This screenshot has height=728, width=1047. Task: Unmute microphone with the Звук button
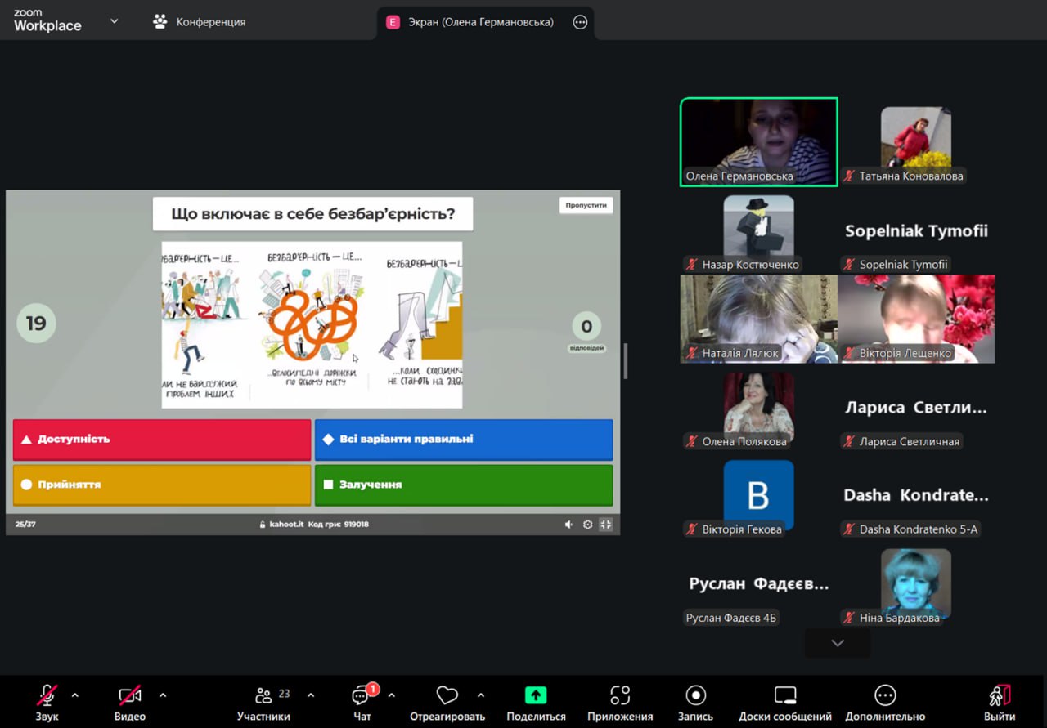[47, 695]
